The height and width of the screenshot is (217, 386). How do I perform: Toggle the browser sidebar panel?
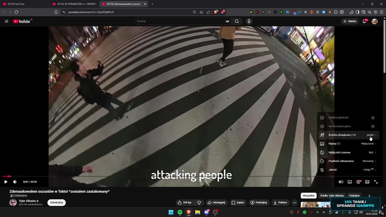(357, 12)
